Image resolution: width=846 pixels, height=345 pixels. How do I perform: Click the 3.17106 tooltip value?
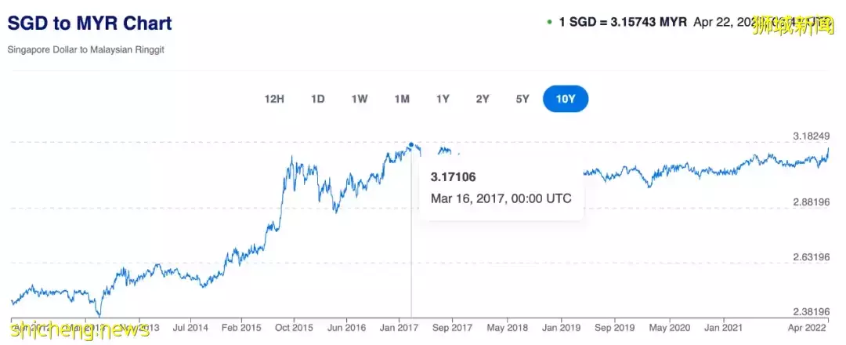coord(454,178)
